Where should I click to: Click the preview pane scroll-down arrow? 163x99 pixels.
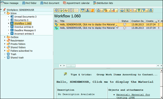[x=161, y=97]
